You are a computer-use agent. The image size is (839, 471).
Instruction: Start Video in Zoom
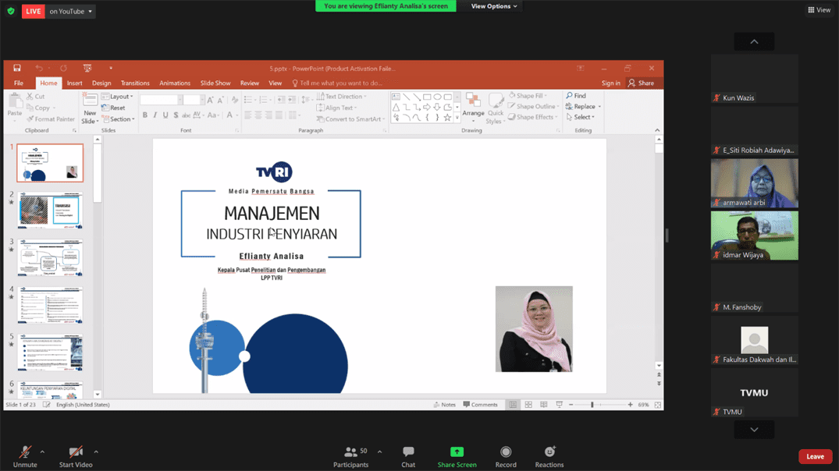click(x=76, y=457)
